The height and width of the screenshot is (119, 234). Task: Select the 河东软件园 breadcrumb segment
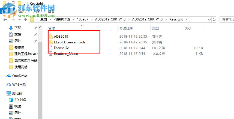coord(62,19)
